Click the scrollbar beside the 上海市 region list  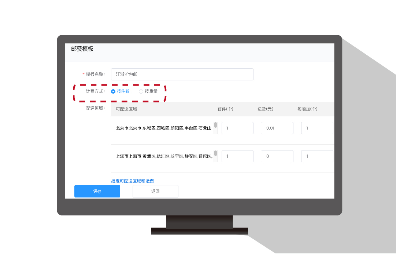coord(215,154)
